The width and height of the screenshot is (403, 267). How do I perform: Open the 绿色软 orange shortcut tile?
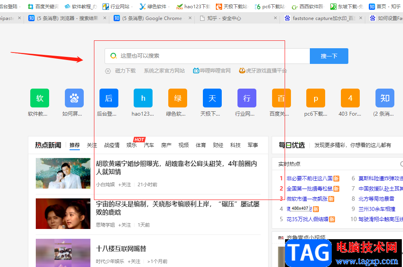point(178,98)
